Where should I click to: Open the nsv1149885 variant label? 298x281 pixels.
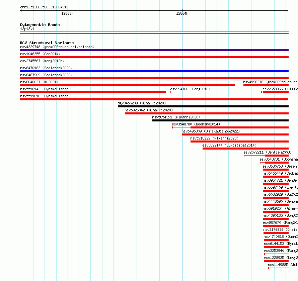283,265
